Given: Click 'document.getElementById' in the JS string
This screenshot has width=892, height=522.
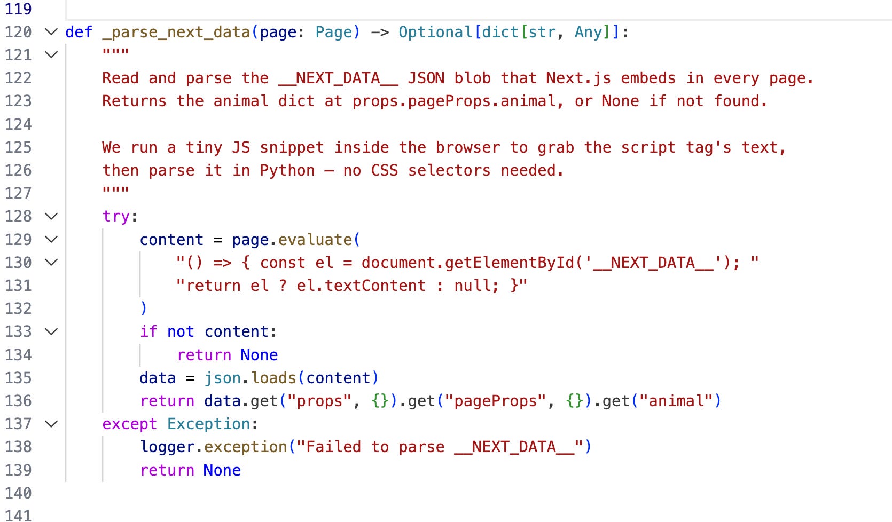Looking at the screenshot, I should click(467, 263).
